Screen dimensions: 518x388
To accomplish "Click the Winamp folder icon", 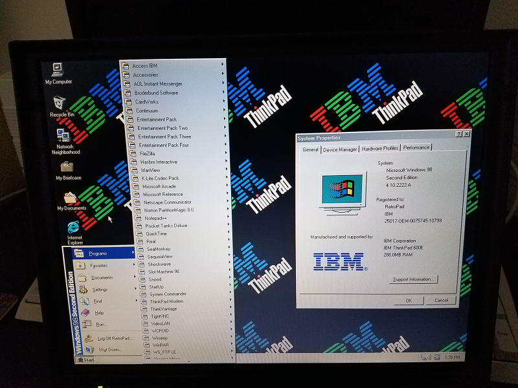I will click(146, 338).
